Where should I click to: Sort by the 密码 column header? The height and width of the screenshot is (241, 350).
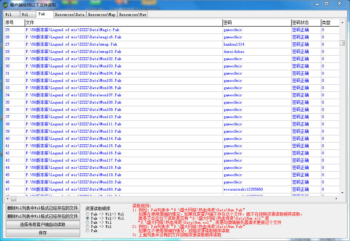pos(257,22)
